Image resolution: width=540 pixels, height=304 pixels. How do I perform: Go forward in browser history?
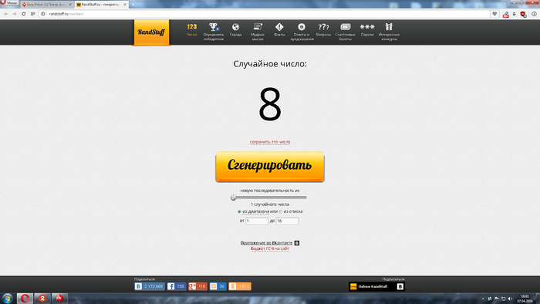[x=15, y=14]
